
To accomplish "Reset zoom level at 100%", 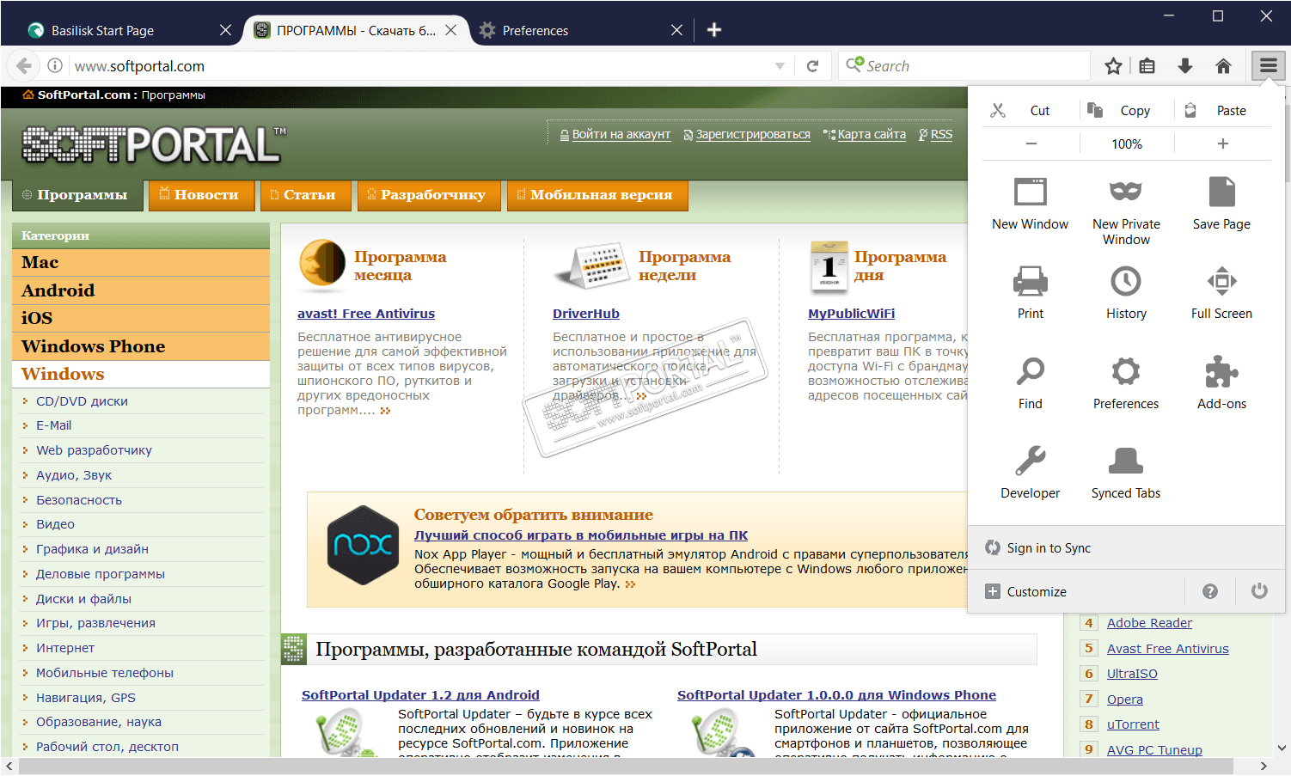I will point(1127,144).
